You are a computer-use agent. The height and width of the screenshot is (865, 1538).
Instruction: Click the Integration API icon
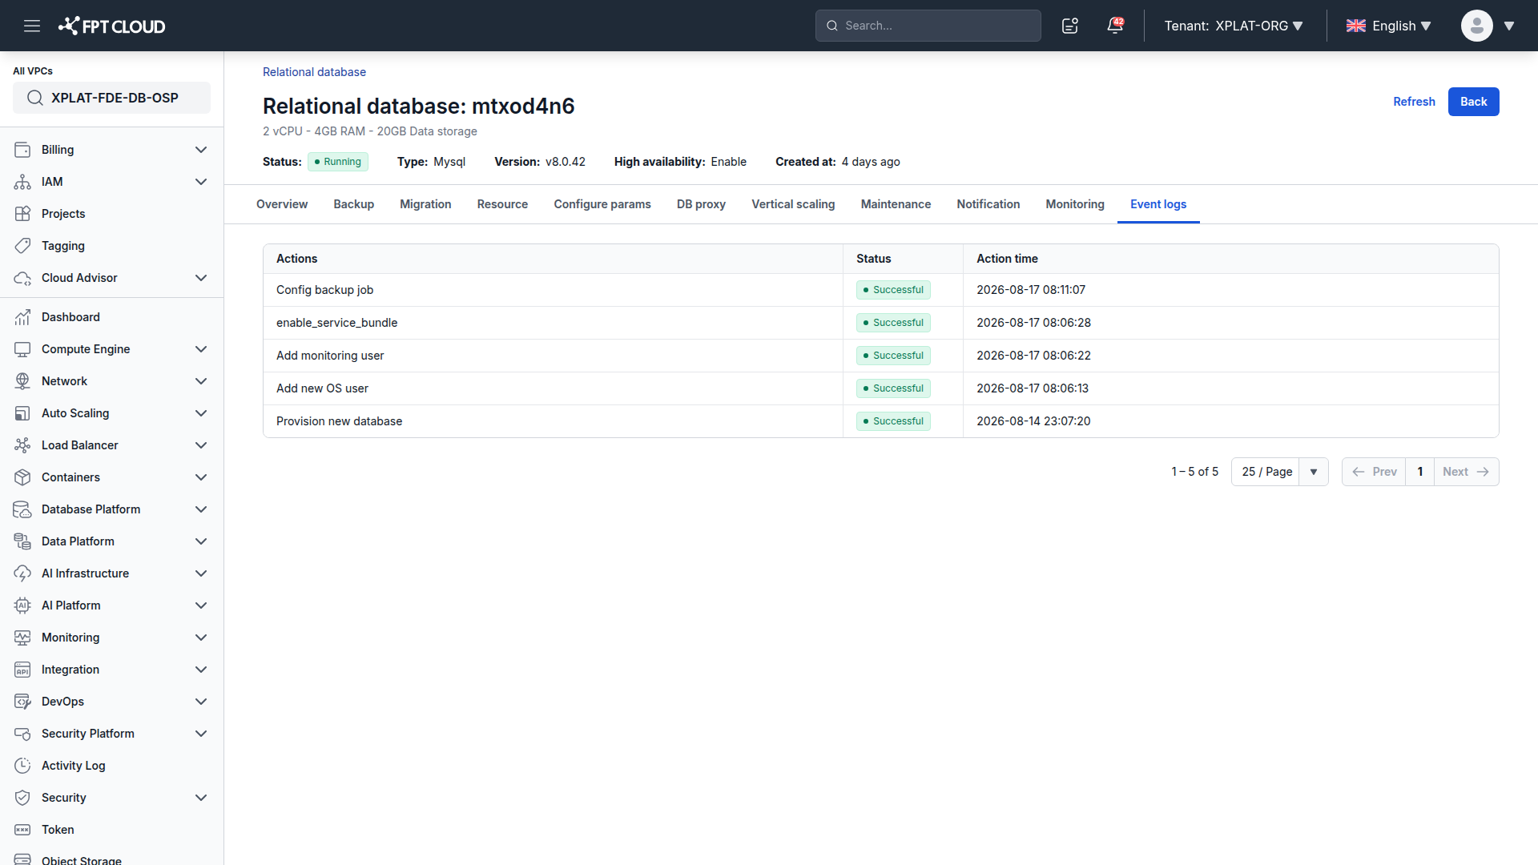point(22,670)
